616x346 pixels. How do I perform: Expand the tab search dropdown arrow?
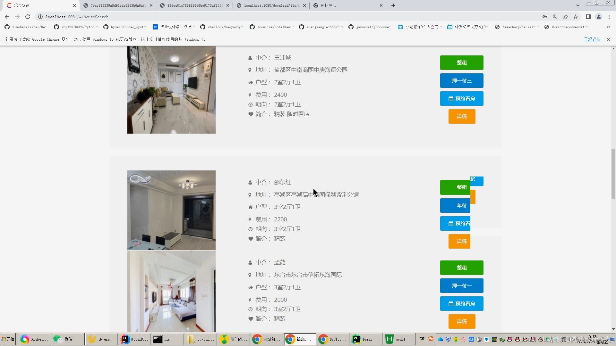[x=578, y=5]
